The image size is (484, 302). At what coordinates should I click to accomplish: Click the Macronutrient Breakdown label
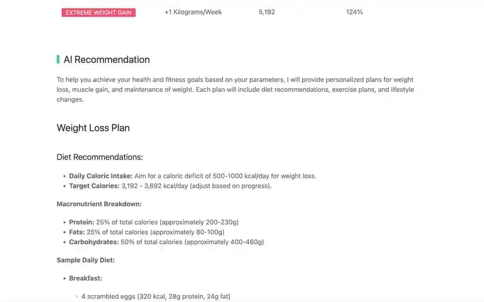[99, 204]
